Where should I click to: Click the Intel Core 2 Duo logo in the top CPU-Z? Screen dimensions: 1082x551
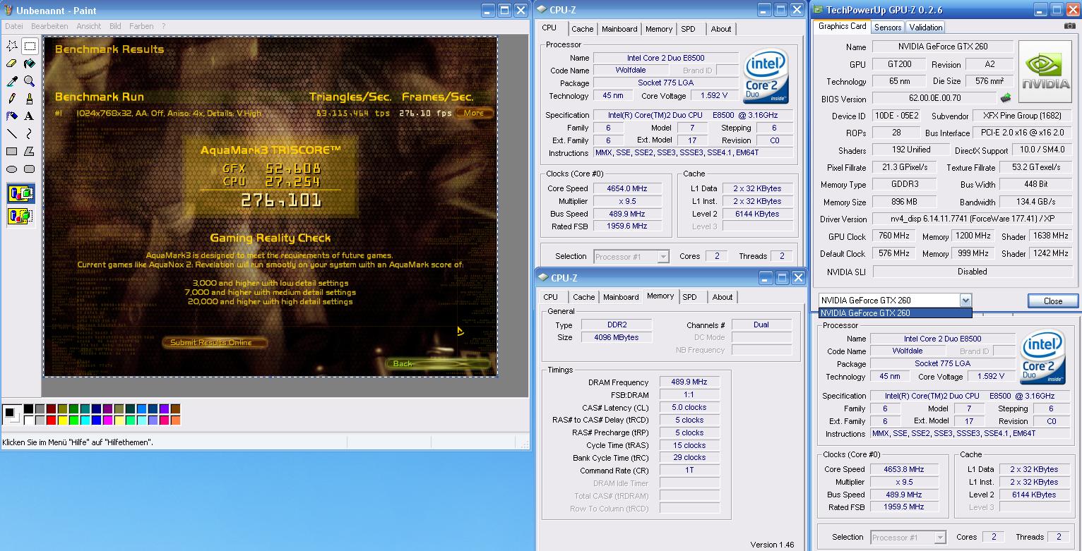pos(766,76)
